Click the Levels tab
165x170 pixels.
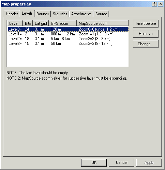(x=27, y=13)
